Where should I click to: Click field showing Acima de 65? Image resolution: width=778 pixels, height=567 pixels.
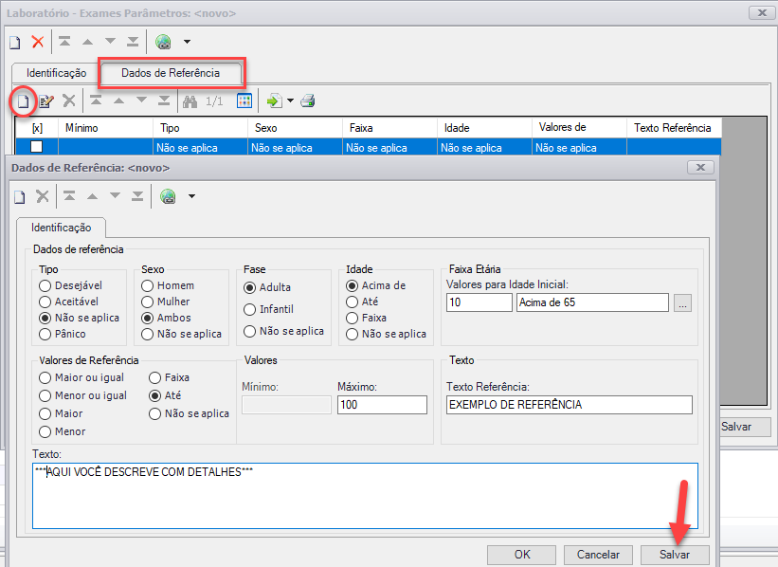click(592, 302)
